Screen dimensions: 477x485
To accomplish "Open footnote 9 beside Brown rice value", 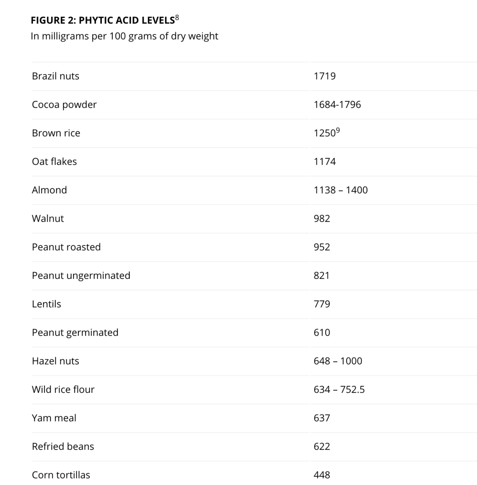I will pos(338,131).
